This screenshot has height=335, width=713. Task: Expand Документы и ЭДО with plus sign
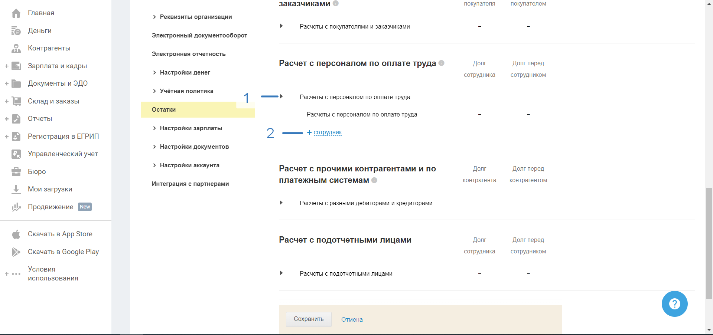(6, 83)
